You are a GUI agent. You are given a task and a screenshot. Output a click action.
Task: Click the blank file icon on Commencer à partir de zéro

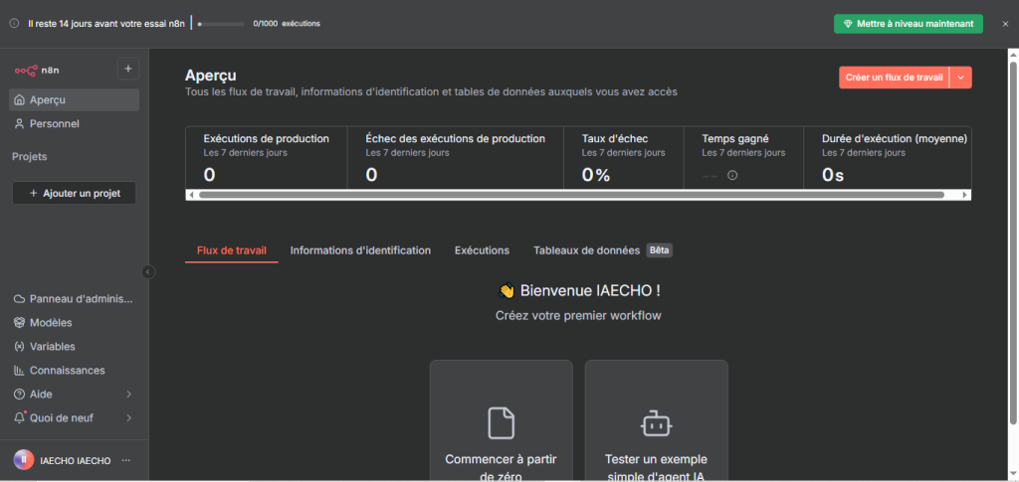point(502,423)
